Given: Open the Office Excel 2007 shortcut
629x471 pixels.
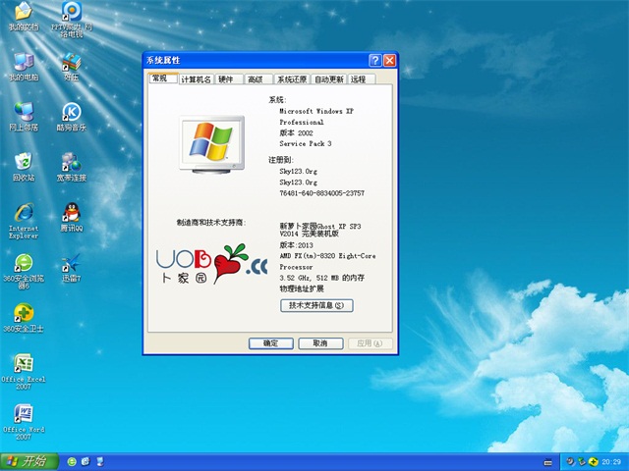Looking at the screenshot, I should pos(24,364).
